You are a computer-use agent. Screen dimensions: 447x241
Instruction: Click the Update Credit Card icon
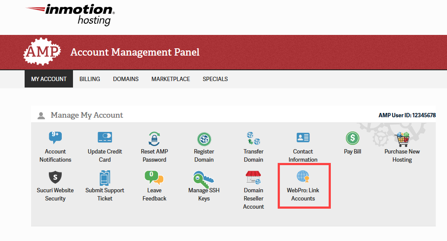105,138
